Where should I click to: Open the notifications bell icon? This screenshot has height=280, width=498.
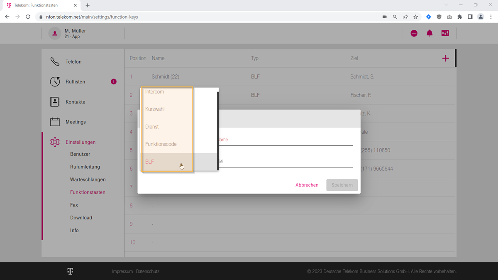tap(430, 33)
